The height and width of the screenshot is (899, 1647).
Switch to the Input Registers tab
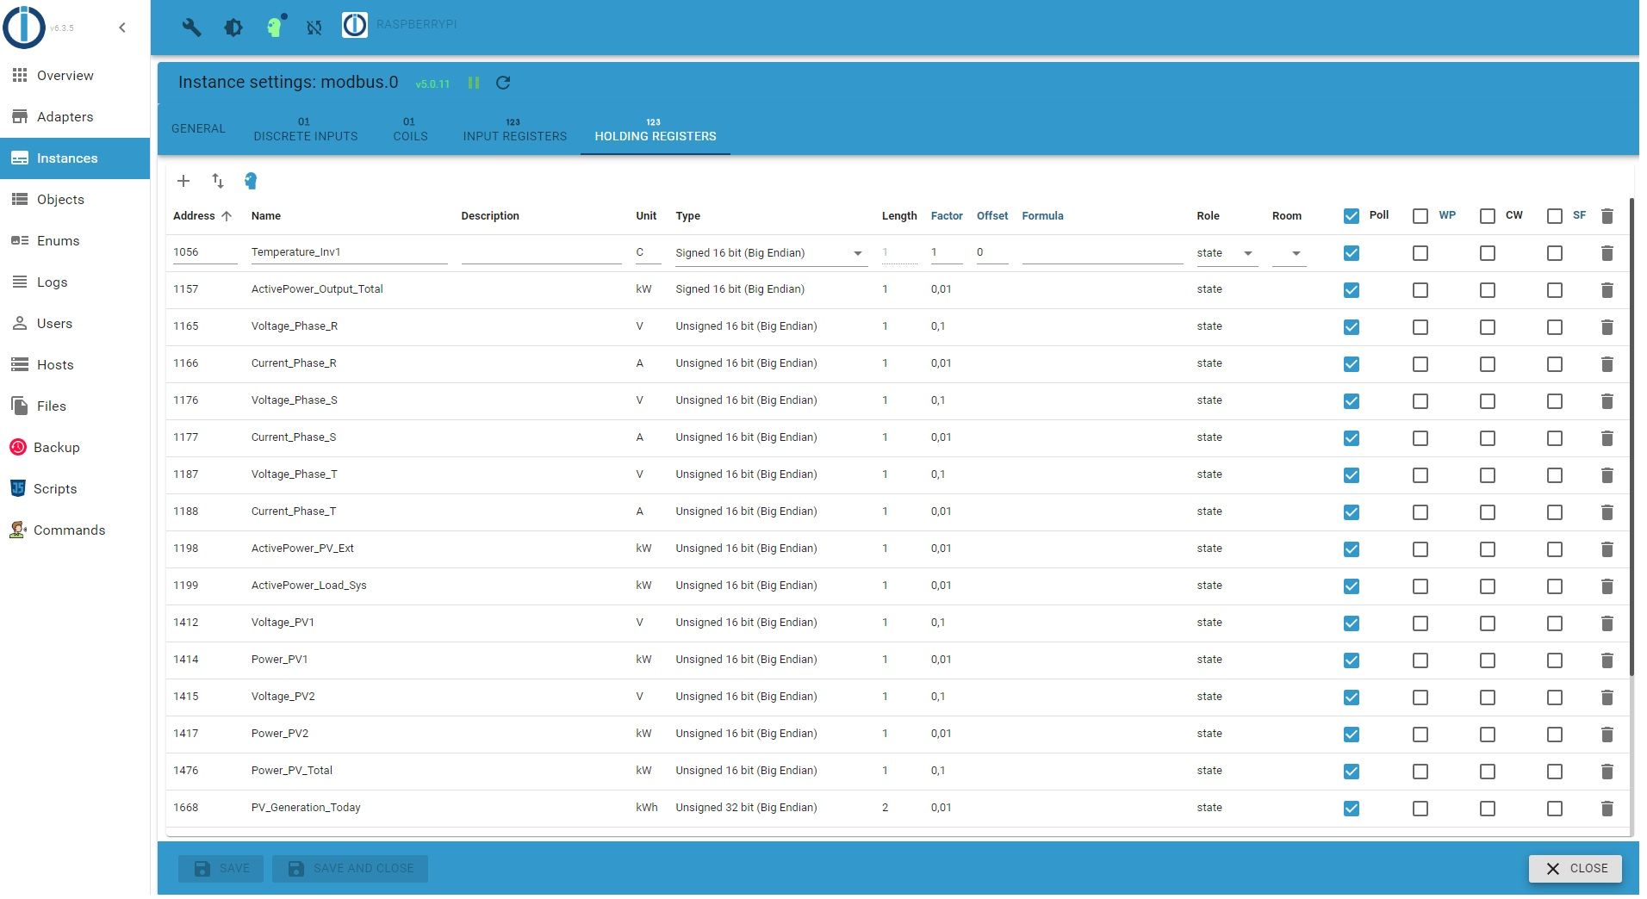click(x=515, y=129)
